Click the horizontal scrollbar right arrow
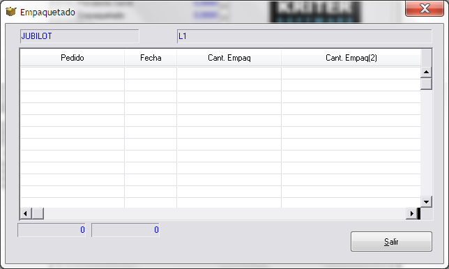The width and height of the screenshot is (449, 269). click(x=411, y=213)
